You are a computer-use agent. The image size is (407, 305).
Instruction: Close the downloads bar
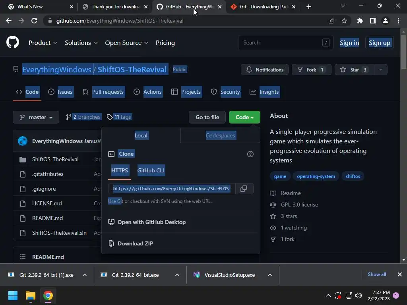[x=400, y=274]
